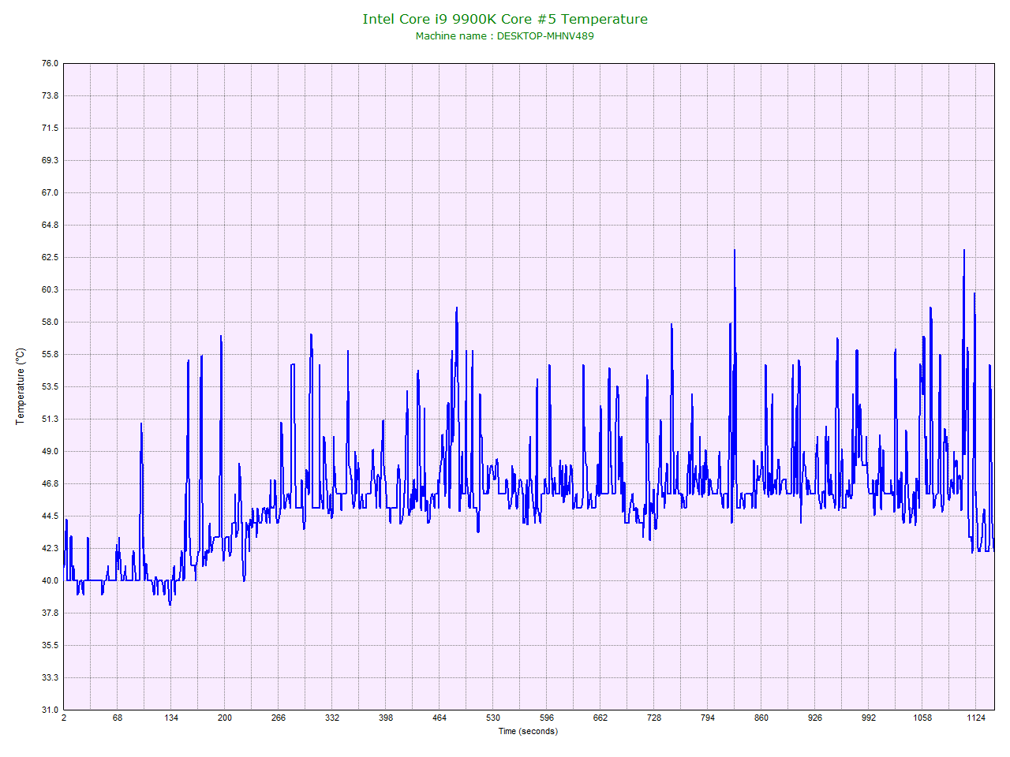Click the 662 seconds time tick

[x=600, y=718]
